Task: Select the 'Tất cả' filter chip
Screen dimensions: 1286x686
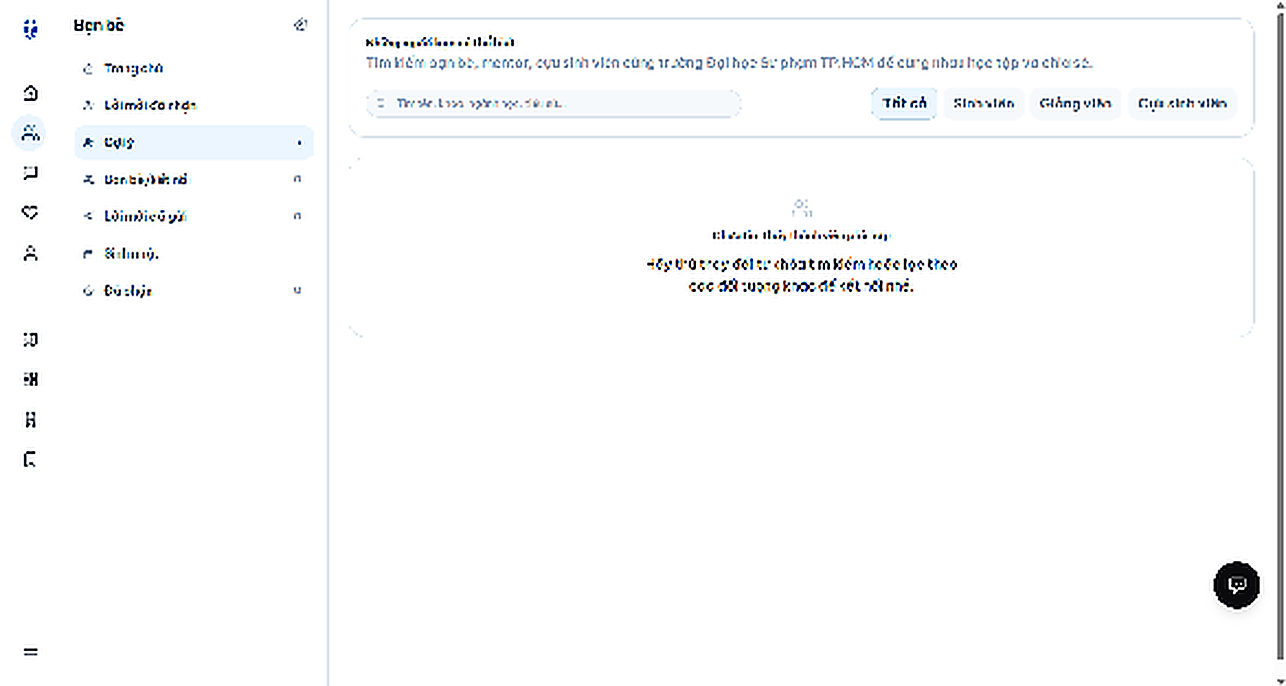Action: pyautogui.click(x=904, y=103)
